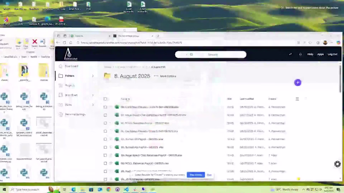Tick checkbox for Caribbean Elevator 081525 file

(105, 131)
